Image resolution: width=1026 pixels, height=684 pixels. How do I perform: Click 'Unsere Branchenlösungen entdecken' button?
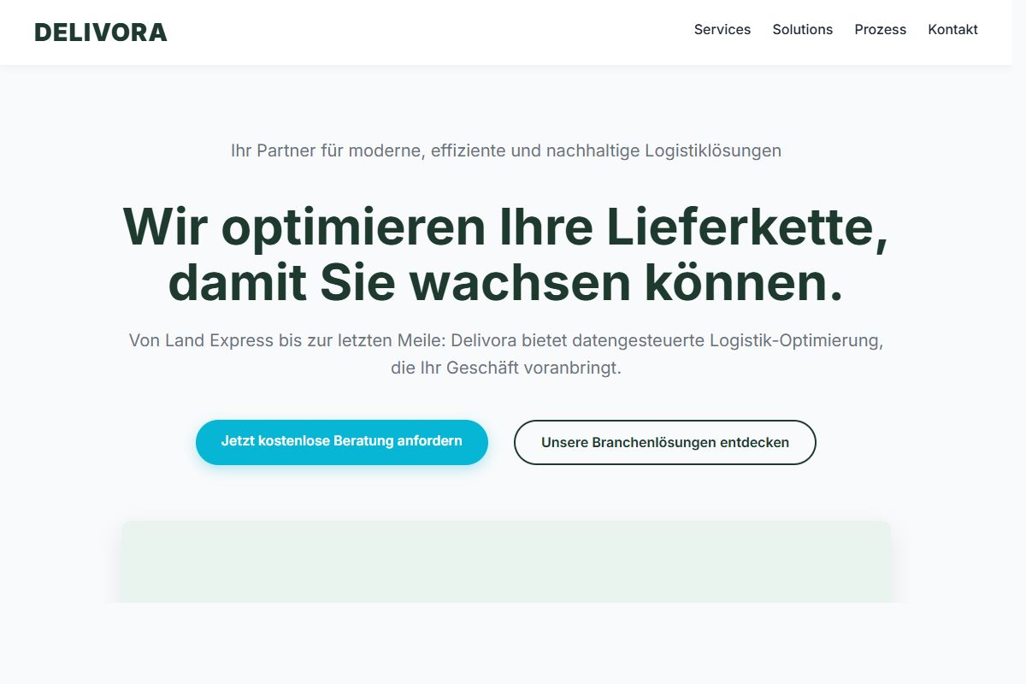(665, 442)
